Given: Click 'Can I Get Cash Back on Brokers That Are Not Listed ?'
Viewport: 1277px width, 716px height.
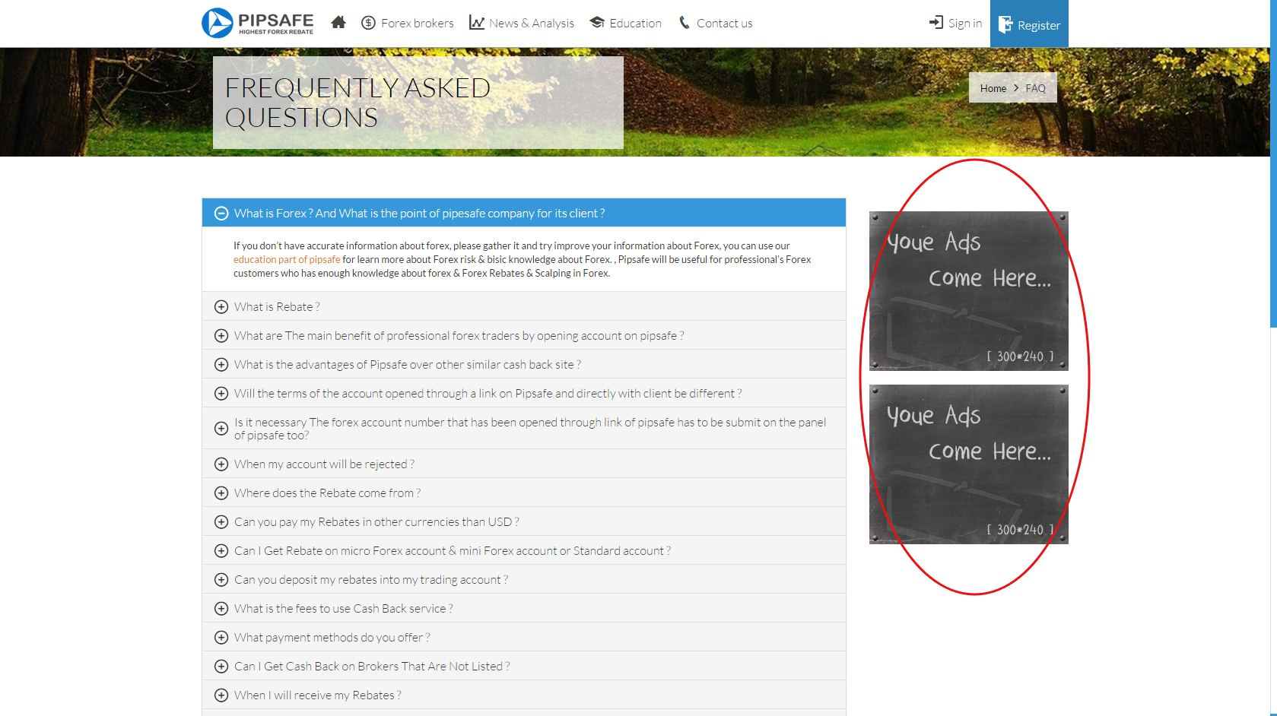Looking at the screenshot, I should (372, 667).
